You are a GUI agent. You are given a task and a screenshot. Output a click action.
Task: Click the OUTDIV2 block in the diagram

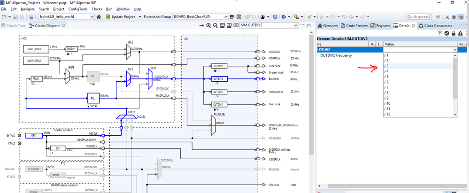[220, 78]
